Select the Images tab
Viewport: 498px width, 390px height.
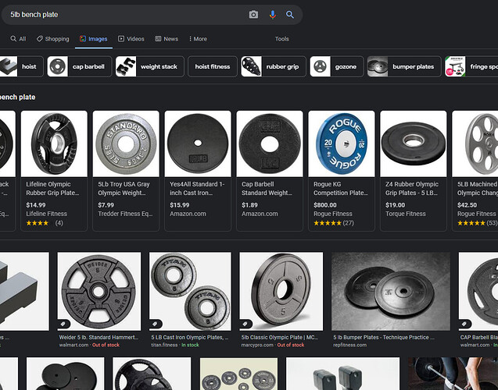click(x=94, y=39)
